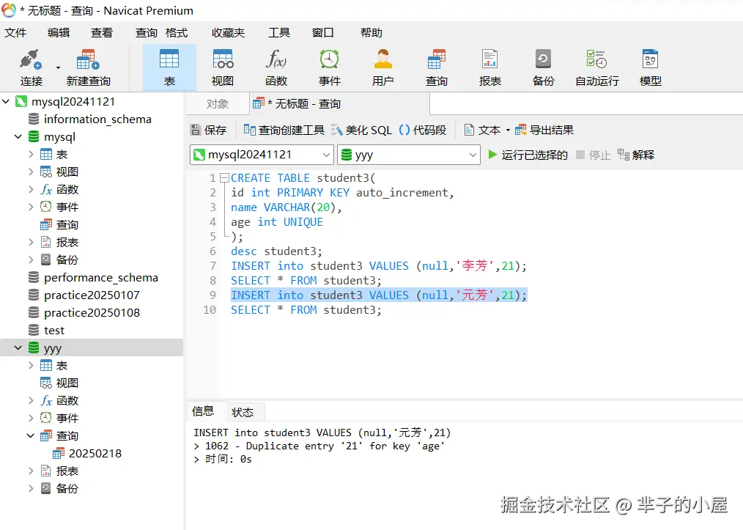Viewport: 743px width, 530px height.
Task: Open the 视图 view toolbar icon
Action: (223, 67)
